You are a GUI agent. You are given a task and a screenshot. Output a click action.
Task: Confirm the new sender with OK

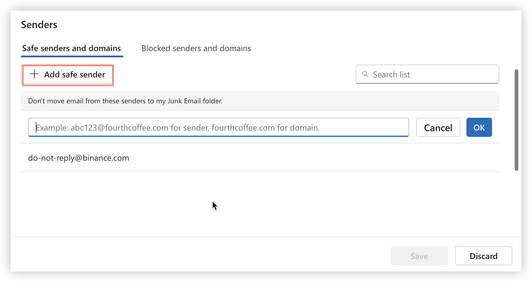(x=479, y=128)
